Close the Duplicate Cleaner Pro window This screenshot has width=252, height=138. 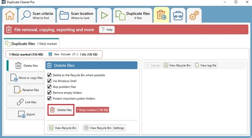[247, 2]
